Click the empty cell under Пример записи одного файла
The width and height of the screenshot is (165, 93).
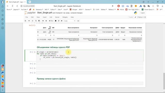[x=90, y=83]
